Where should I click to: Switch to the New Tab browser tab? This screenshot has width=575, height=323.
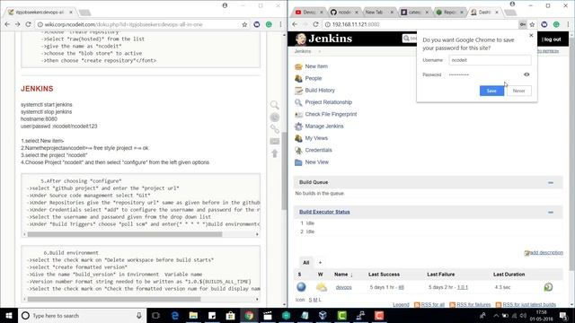click(x=378, y=12)
